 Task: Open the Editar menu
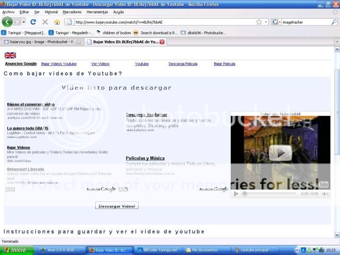click(x=24, y=12)
